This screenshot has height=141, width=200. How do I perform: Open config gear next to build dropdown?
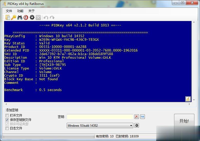pos(137,125)
